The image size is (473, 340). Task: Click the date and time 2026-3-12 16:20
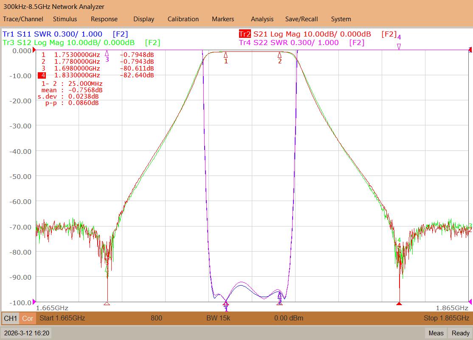[27, 333]
